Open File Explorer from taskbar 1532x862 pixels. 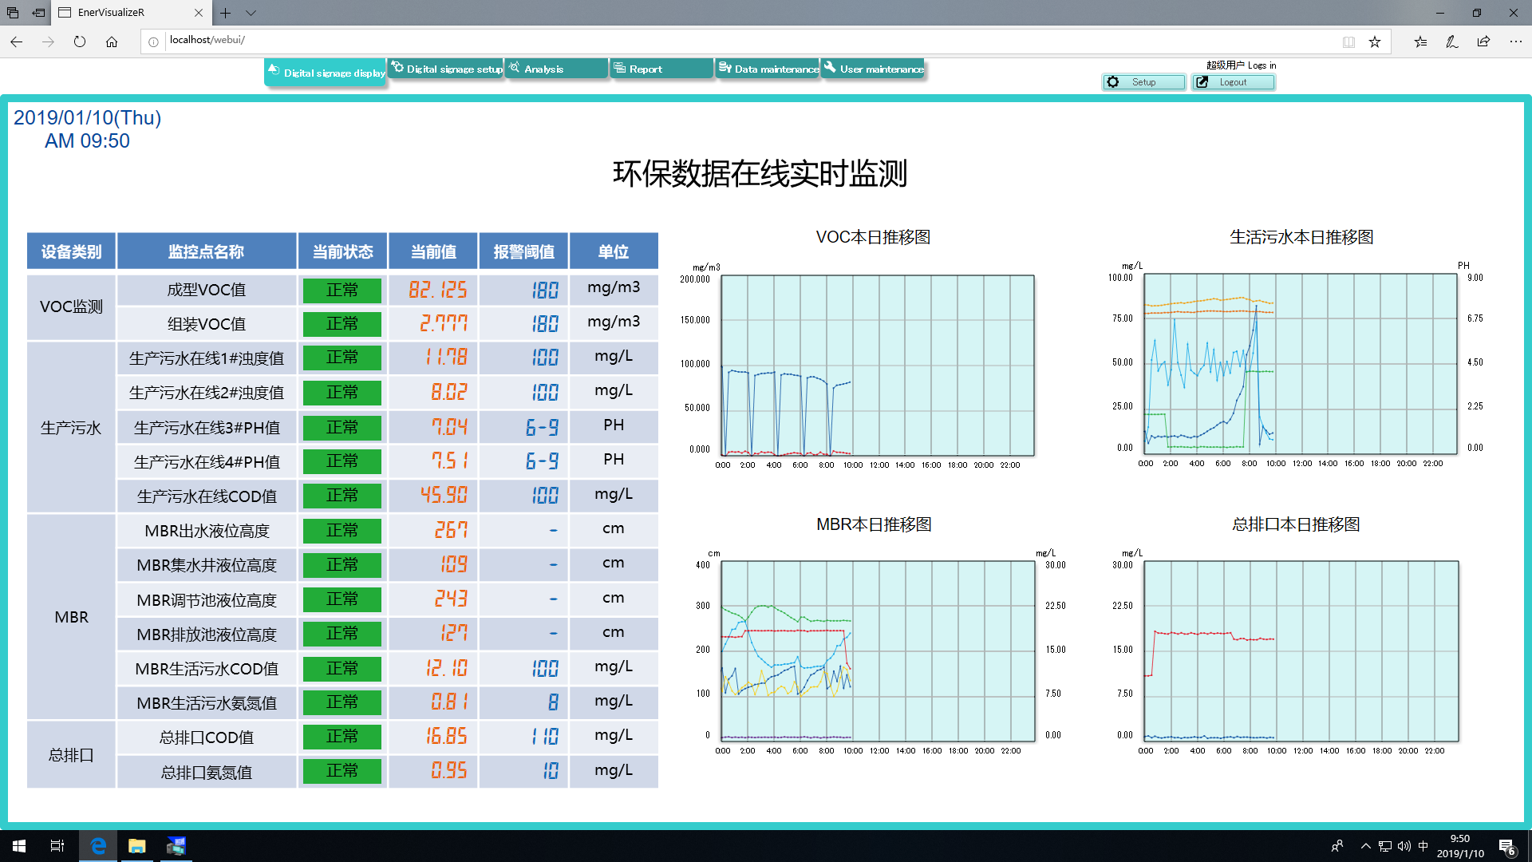coord(137,846)
